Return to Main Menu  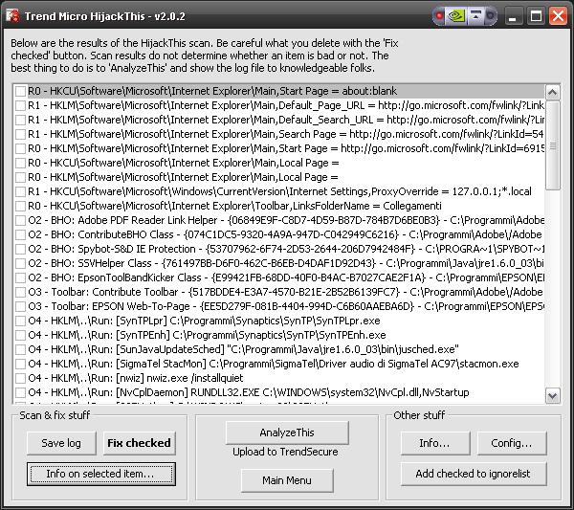click(287, 480)
